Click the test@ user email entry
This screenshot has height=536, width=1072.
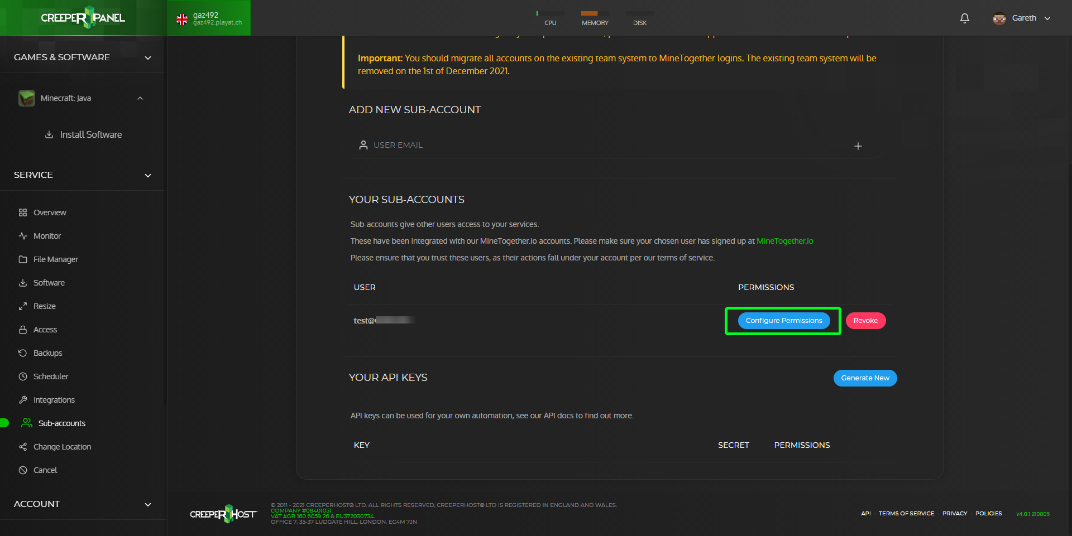point(384,321)
